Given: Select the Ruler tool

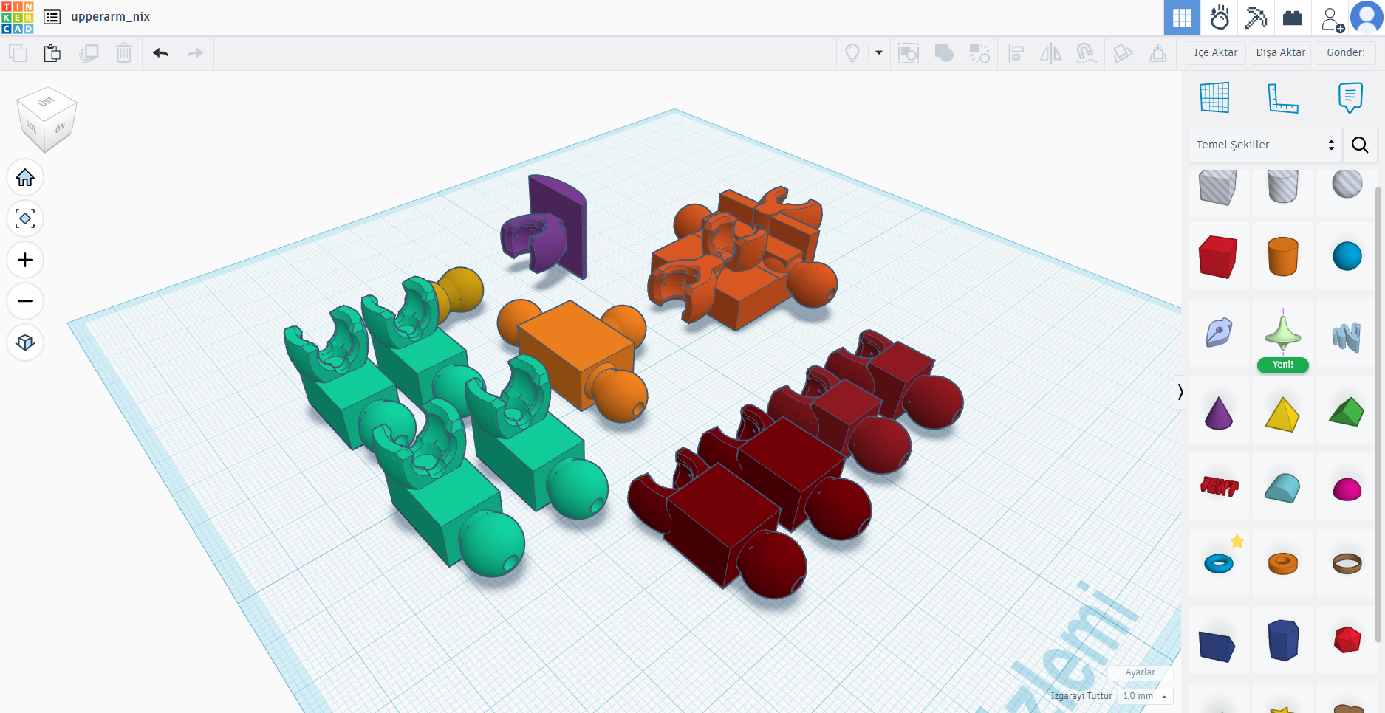Looking at the screenshot, I should pyautogui.click(x=1283, y=97).
